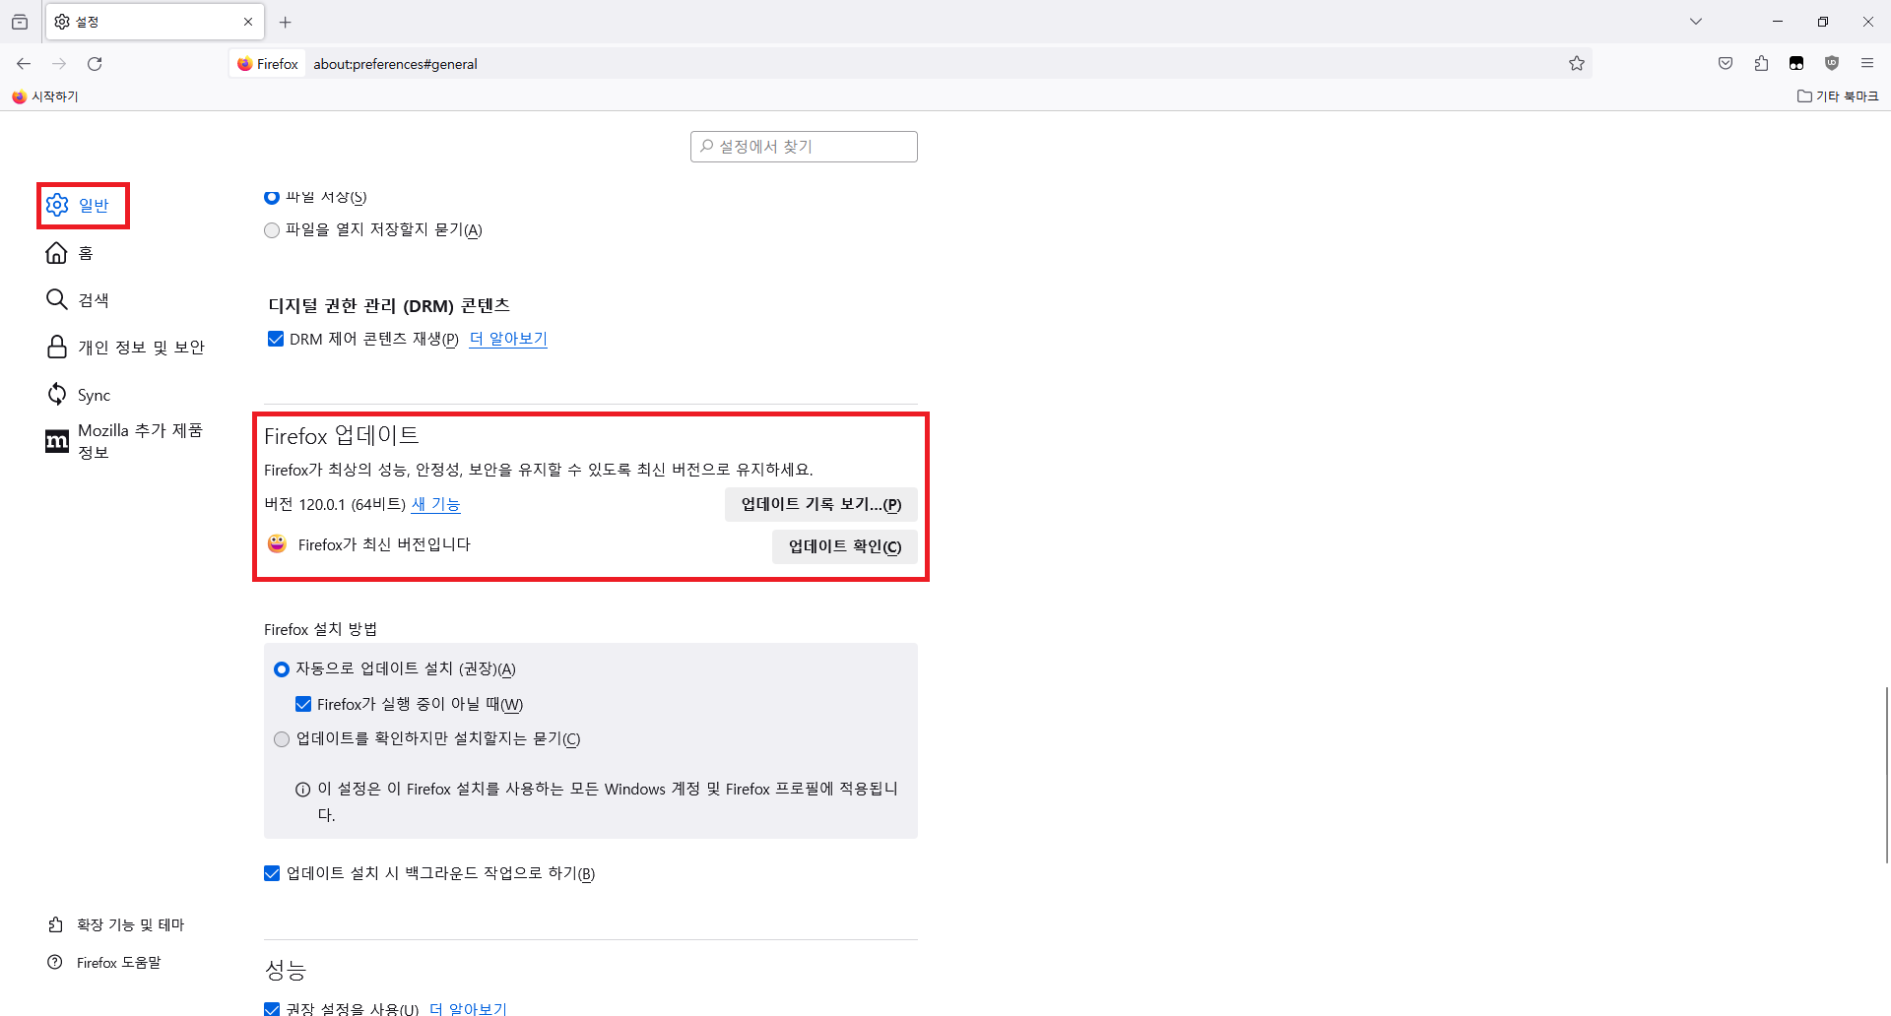Open the 기타 북마크 folder
This screenshot has width=1891, height=1016.
pos(1838,96)
